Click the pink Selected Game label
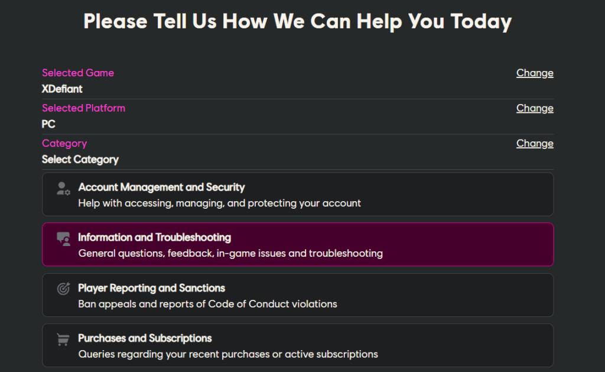605x372 pixels. point(78,73)
